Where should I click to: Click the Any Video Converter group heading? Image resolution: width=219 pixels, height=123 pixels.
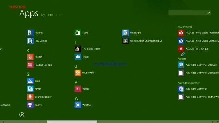click(x=189, y=83)
